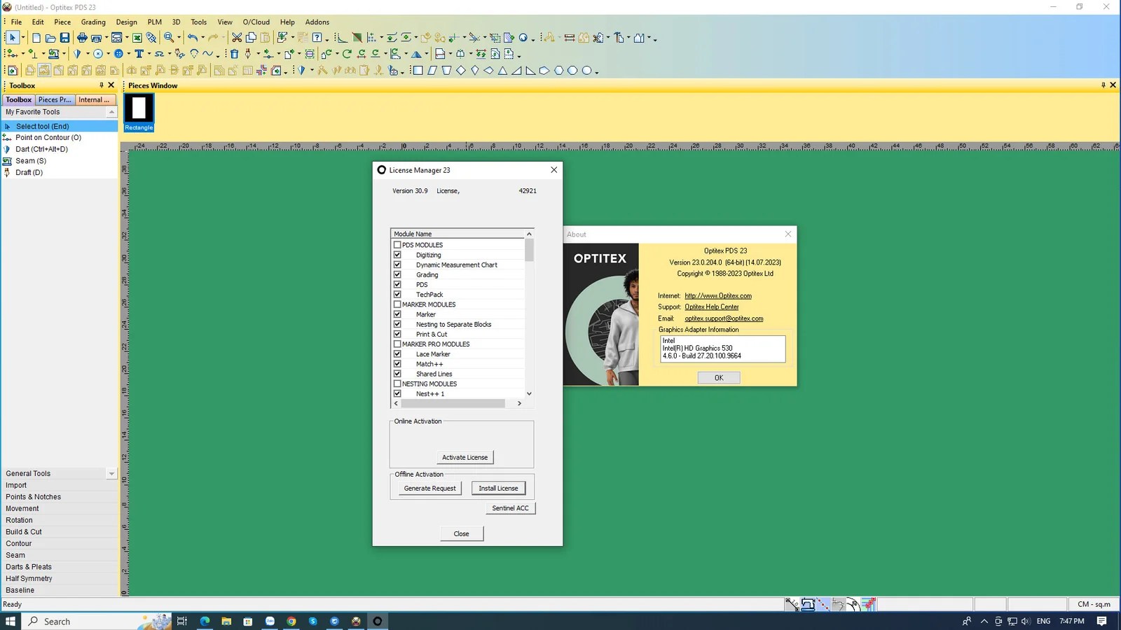Image resolution: width=1121 pixels, height=630 pixels.
Task: Switch to the Pieces Pr... tab
Action: (x=55, y=100)
